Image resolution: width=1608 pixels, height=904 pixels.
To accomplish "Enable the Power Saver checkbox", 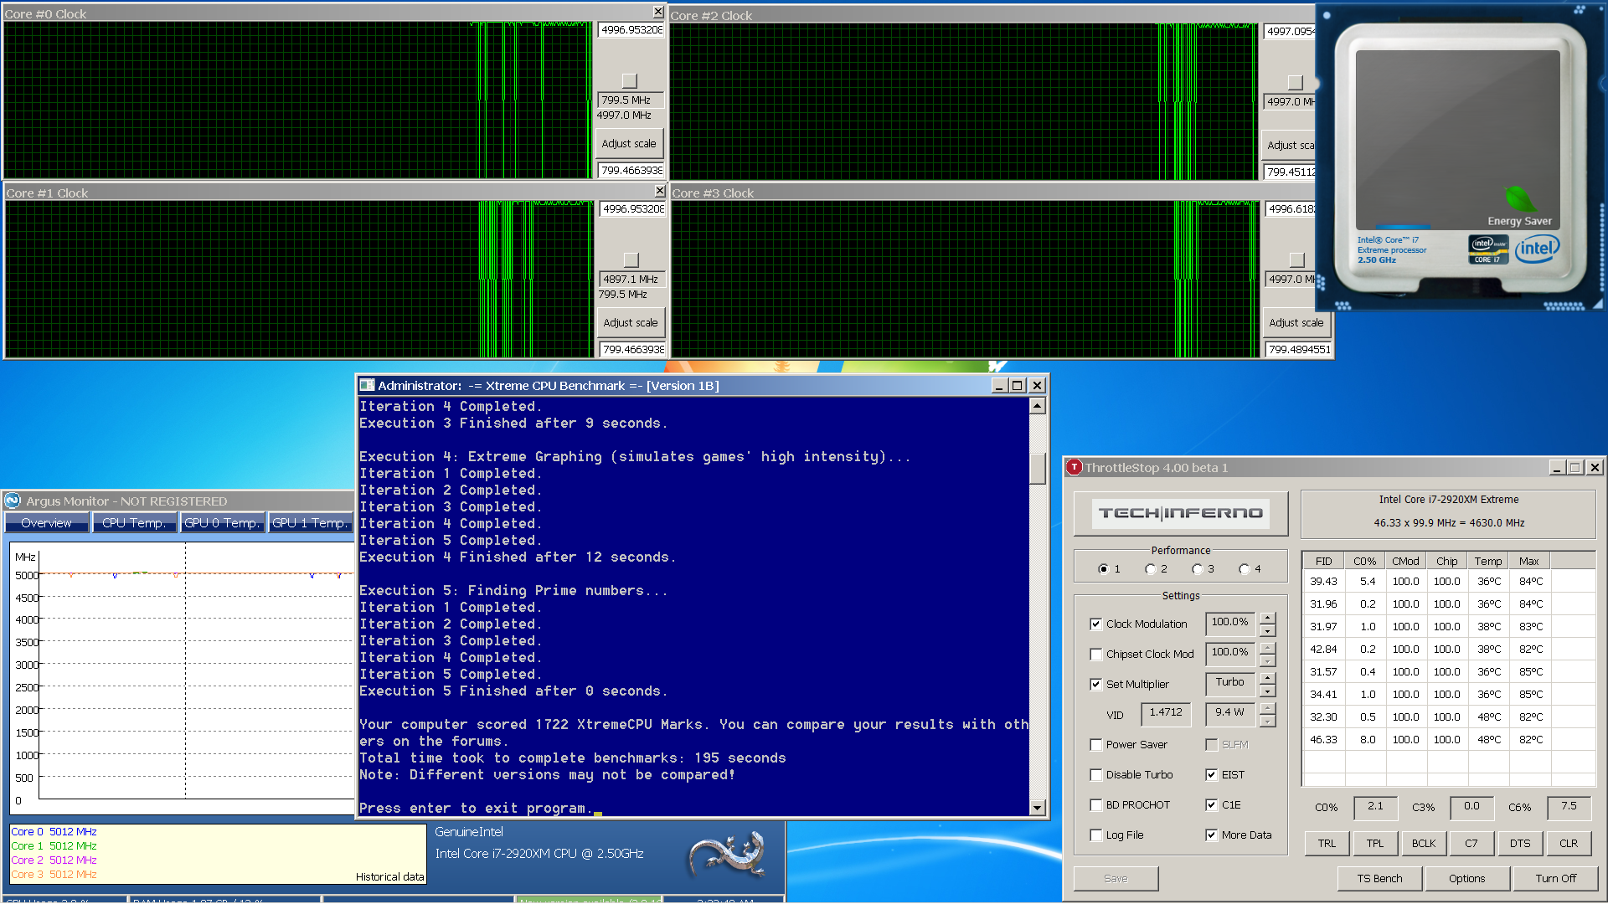I will (x=1095, y=745).
